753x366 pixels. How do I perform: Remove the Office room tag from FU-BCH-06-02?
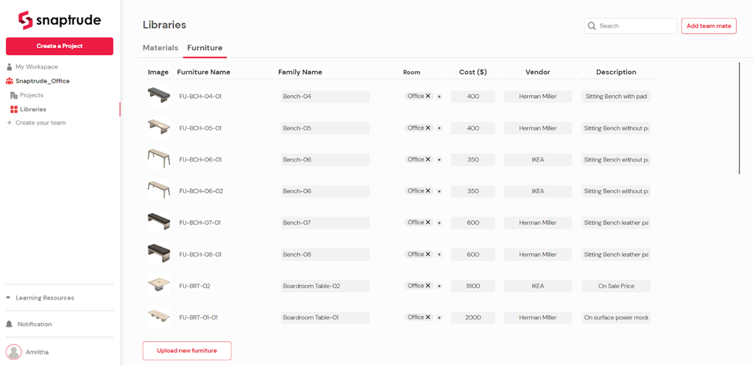point(428,191)
